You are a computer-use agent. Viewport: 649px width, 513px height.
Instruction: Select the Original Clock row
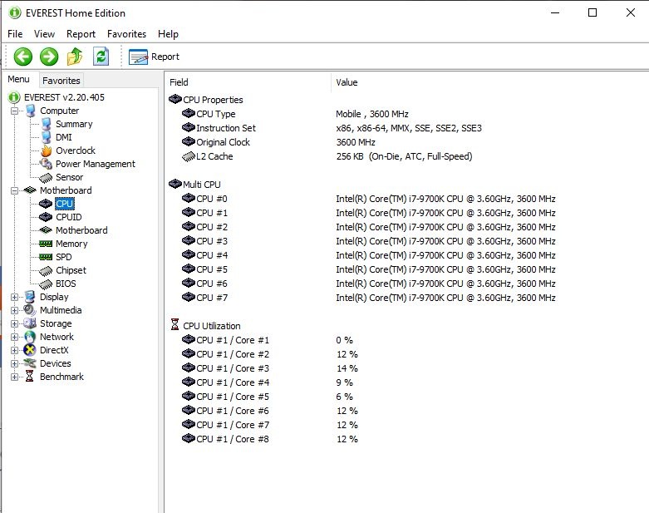pos(223,142)
